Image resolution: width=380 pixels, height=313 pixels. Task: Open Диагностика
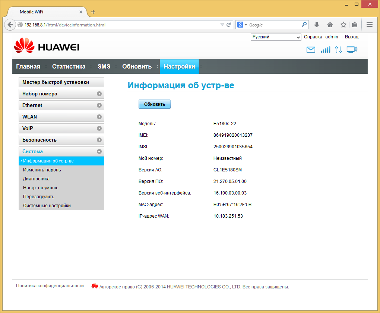pyautogui.click(x=36, y=179)
